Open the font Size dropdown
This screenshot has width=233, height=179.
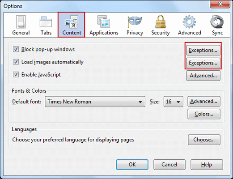174,102
